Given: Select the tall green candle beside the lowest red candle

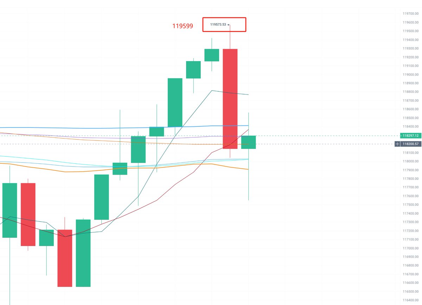Looking at the screenshot, I should tap(83, 253).
